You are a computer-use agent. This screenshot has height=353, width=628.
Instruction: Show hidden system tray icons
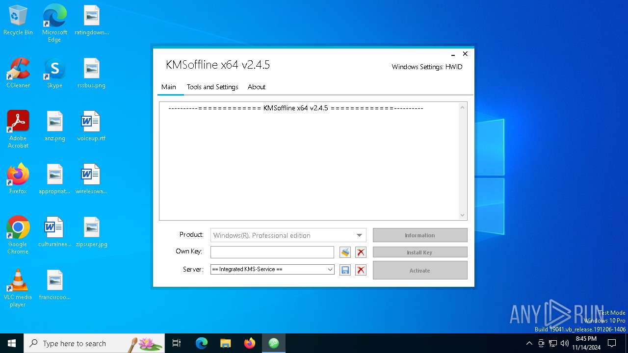[x=529, y=343]
